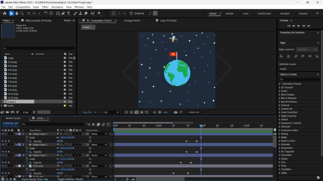Switch to the Review workspace
Image resolution: width=323 pixels, height=181 pixels.
click(x=229, y=13)
